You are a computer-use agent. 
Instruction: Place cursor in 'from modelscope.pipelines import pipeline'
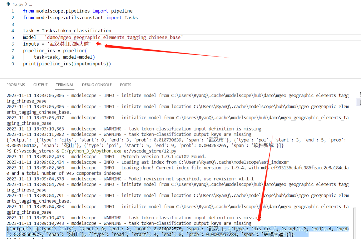pyautogui.click(x=78, y=11)
